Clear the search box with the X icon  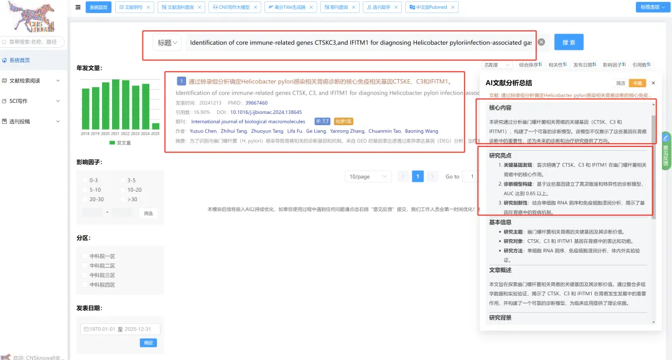pos(541,42)
